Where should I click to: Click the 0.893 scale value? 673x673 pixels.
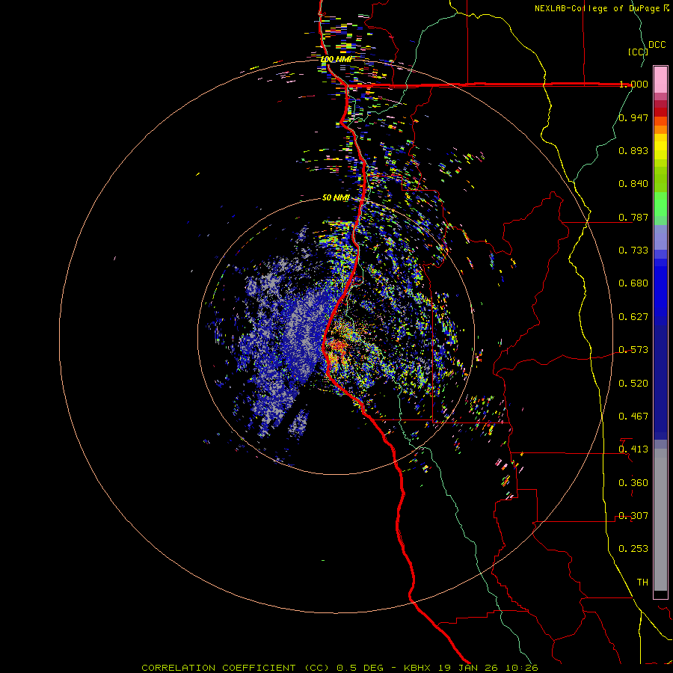[633, 150]
